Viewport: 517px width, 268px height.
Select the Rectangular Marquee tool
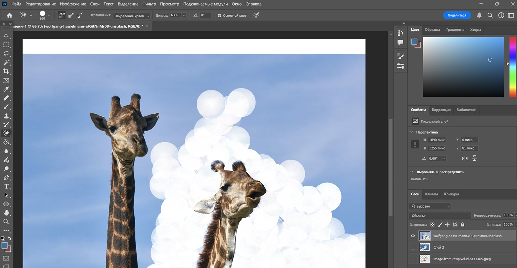[6, 45]
